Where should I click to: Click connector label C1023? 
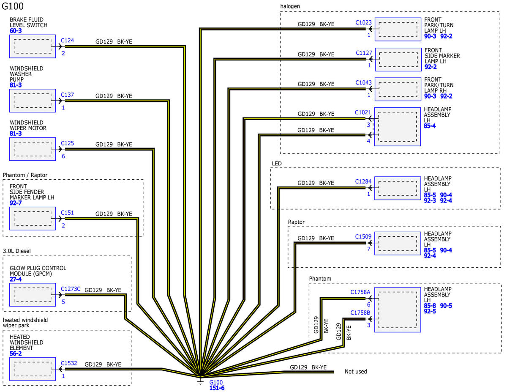coord(363,23)
